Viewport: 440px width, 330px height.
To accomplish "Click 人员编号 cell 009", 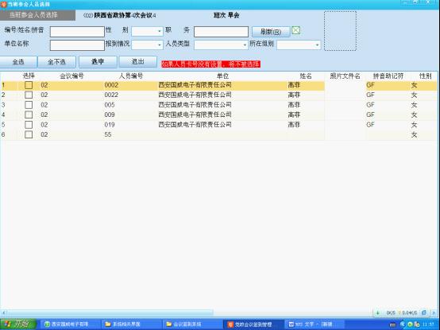I will pyautogui.click(x=109, y=115).
